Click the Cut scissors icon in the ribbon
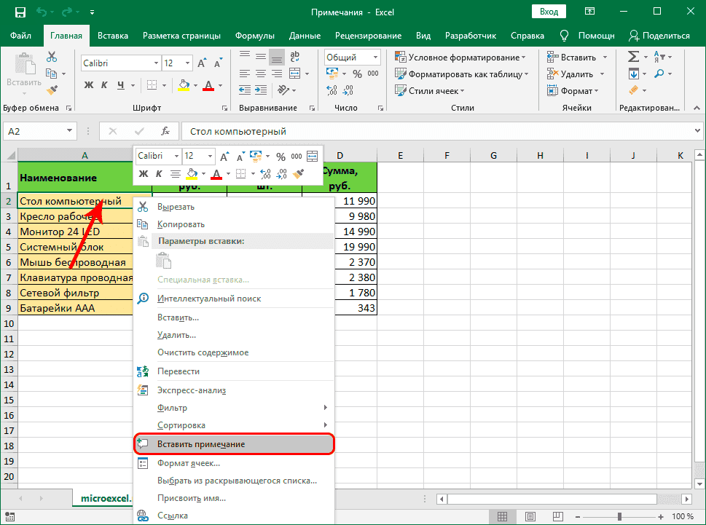The height and width of the screenshot is (525, 706). tap(52, 57)
